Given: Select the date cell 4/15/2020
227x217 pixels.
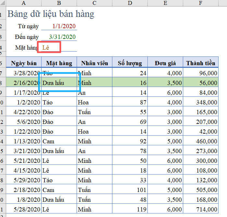Looking at the screenshot, I should tap(24, 170).
